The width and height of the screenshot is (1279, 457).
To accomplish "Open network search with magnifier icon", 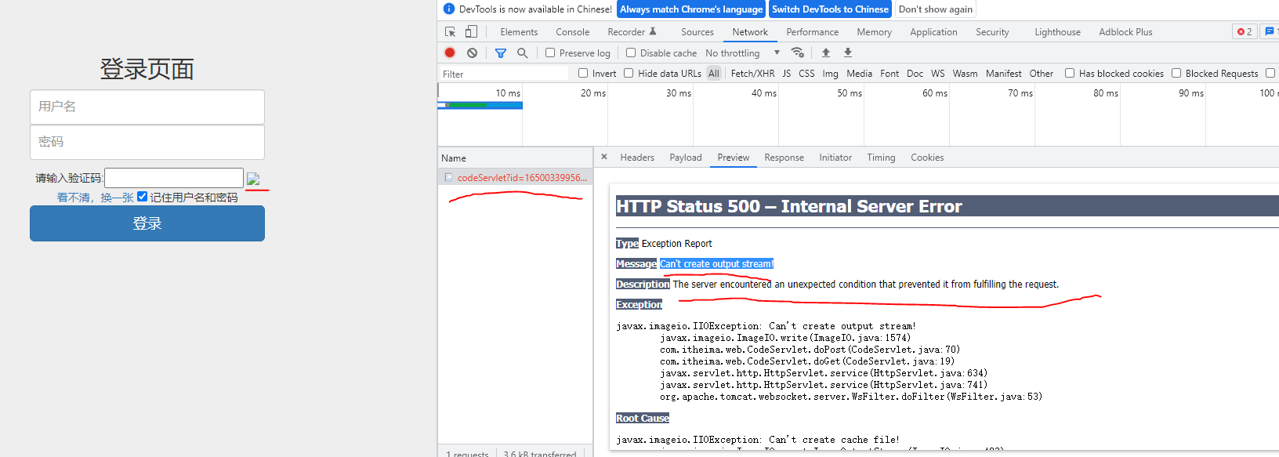I will click(x=522, y=53).
